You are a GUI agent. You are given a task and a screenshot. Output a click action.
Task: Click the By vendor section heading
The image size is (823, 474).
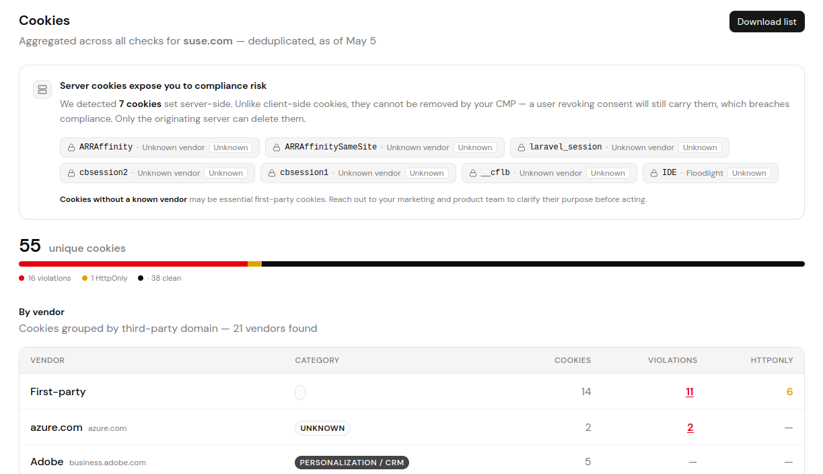pyautogui.click(x=42, y=312)
